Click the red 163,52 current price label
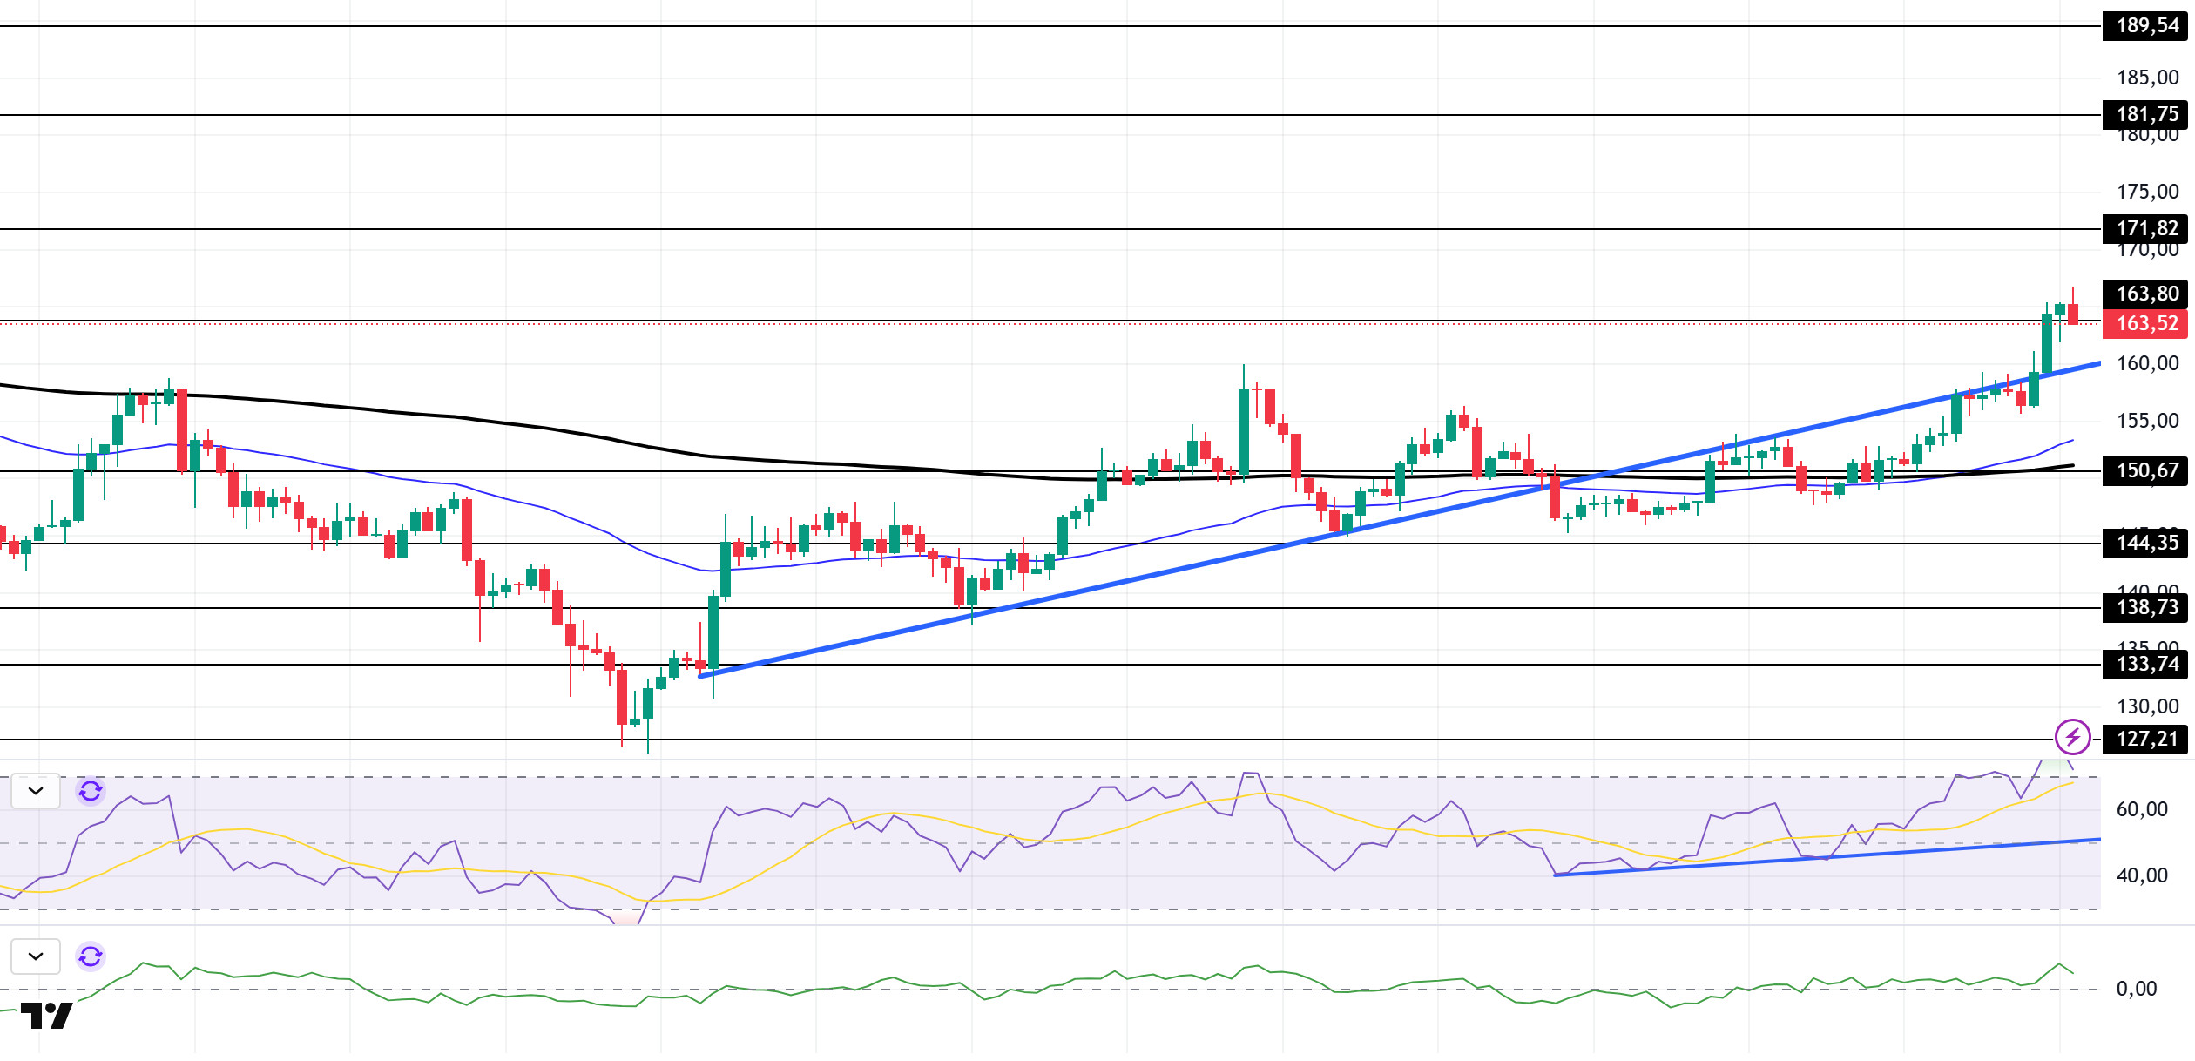 coord(2147,324)
